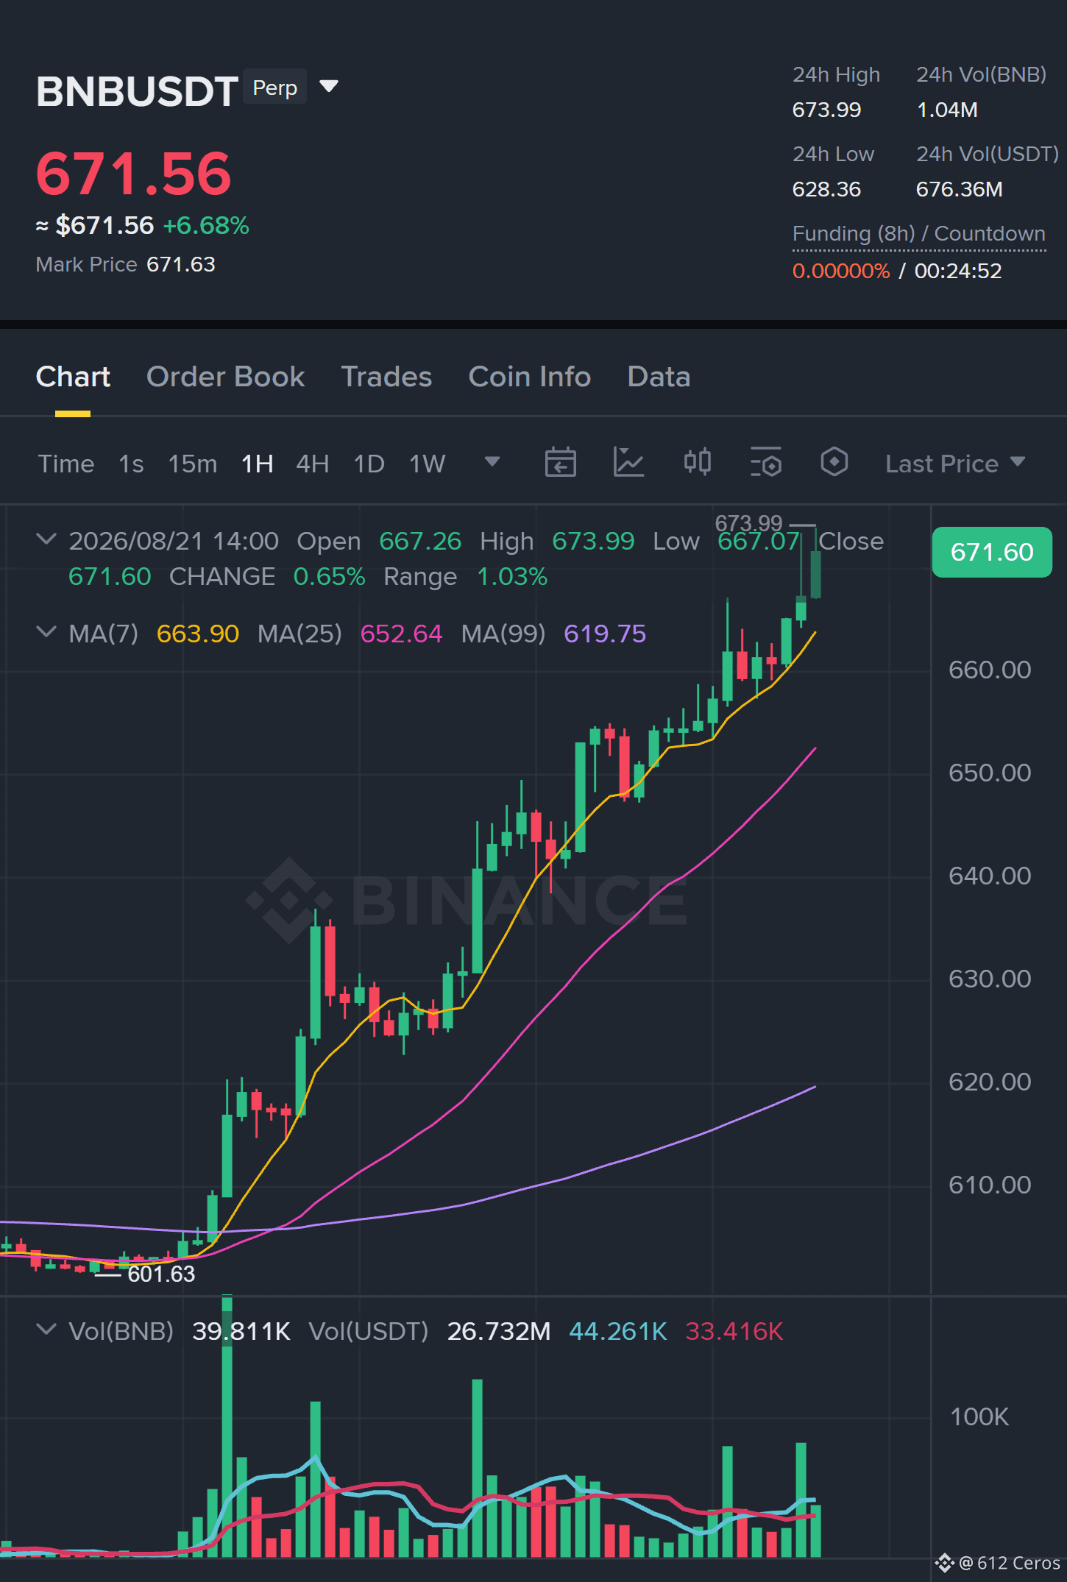Click the funding rate 0.00000% value
Screen dimensions: 1067x1582
coord(841,271)
